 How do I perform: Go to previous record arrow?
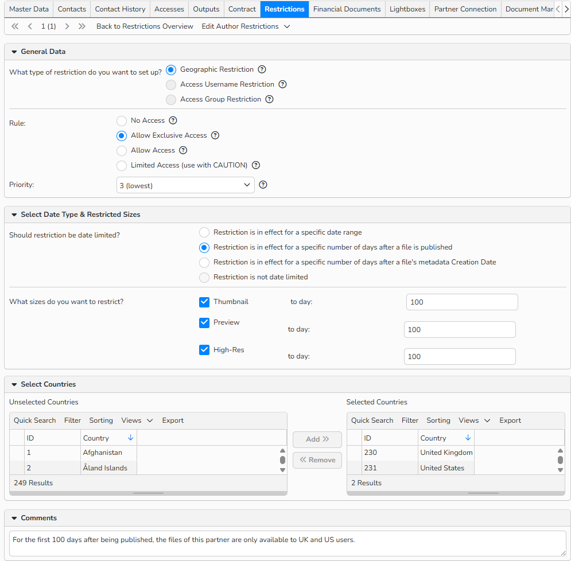[30, 26]
